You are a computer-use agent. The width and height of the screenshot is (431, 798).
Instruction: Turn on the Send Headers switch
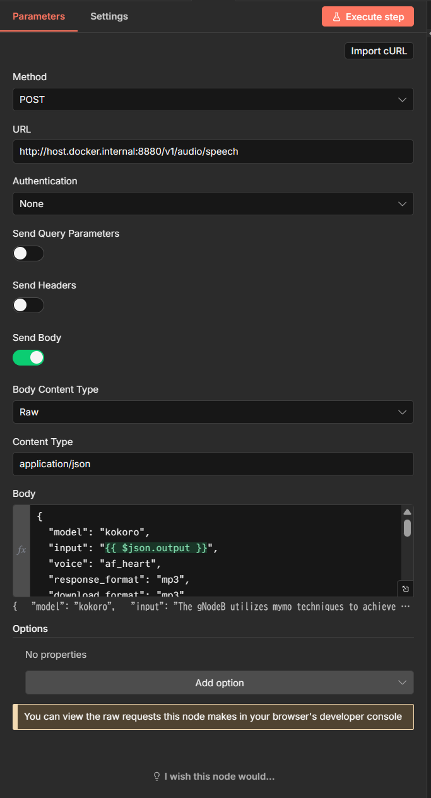coord(28,306)
